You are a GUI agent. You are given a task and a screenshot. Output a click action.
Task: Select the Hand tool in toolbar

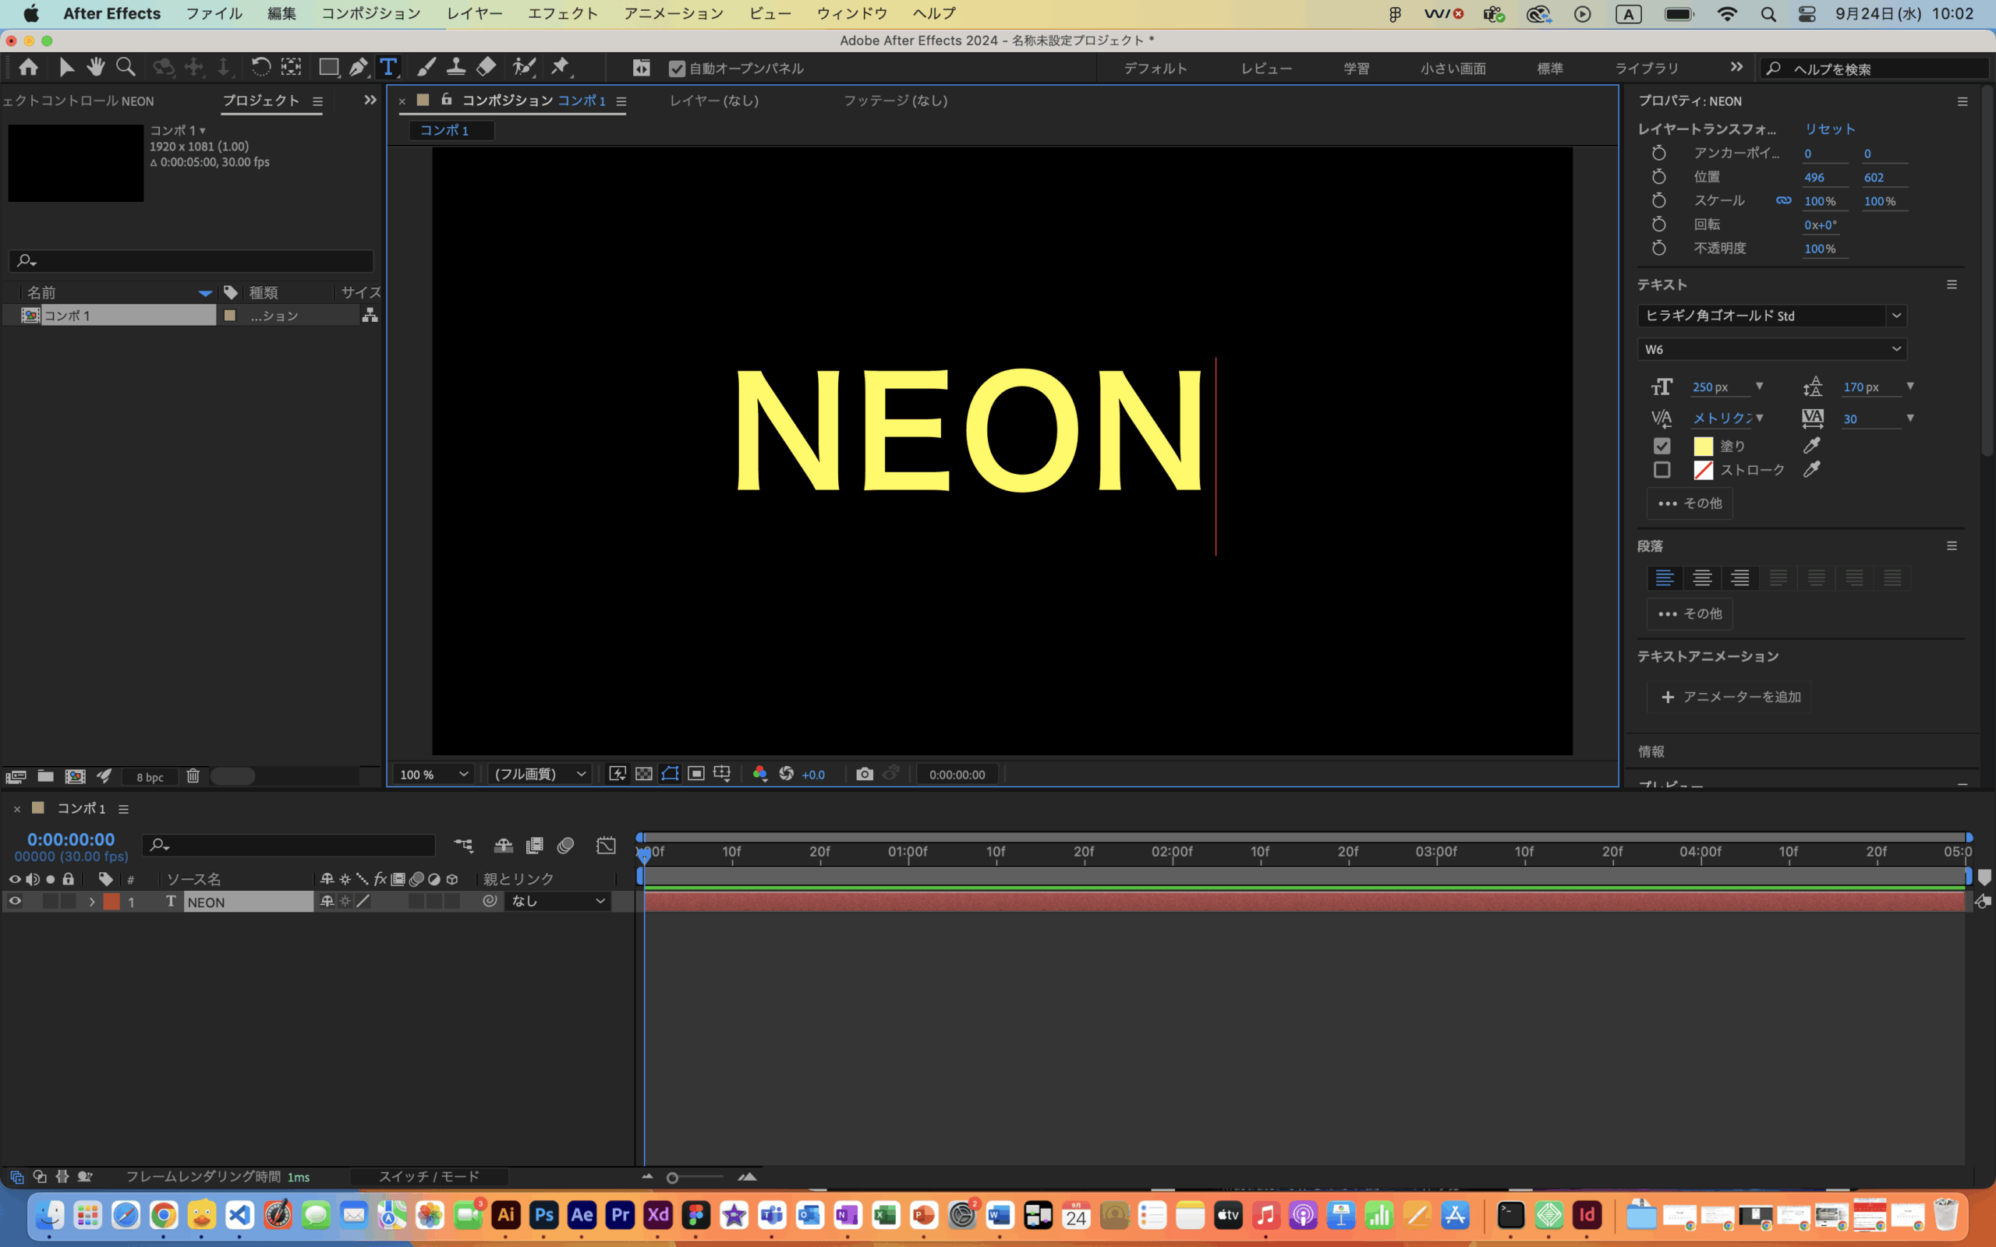[x=96, y=67]
